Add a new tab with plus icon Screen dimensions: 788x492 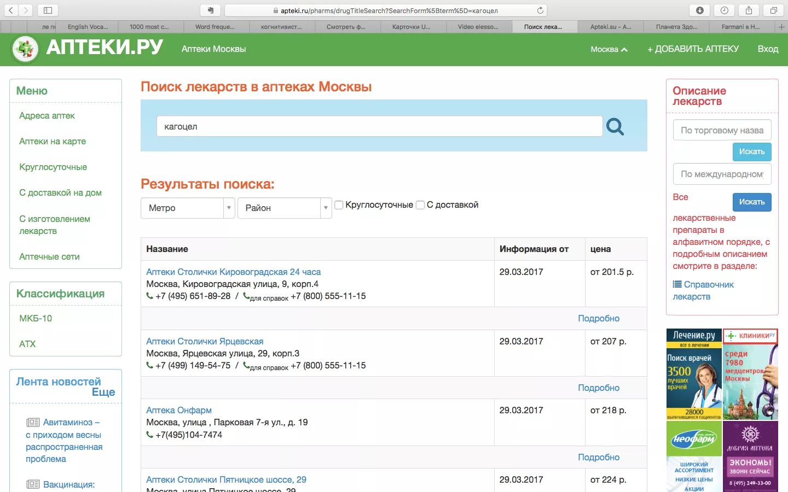pyautogui.click(x=781, y=27)
